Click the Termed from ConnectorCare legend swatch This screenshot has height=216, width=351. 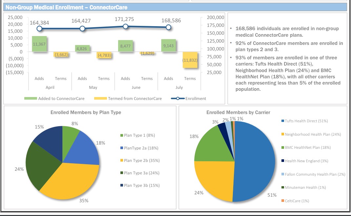pos(100,98)
